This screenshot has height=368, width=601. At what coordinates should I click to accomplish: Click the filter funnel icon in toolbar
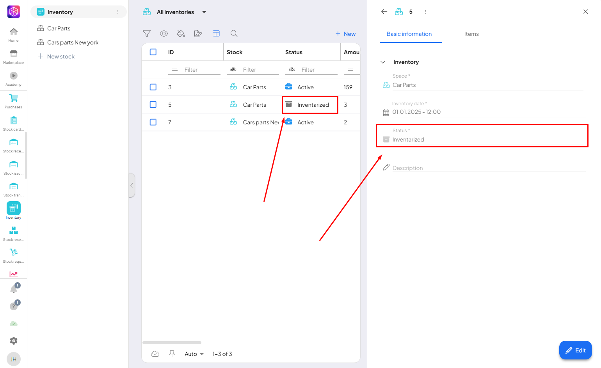click(147, 34)
